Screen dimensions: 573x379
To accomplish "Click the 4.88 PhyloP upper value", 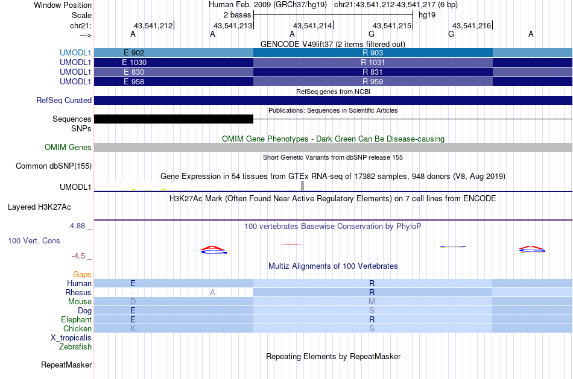I will 77,226.
